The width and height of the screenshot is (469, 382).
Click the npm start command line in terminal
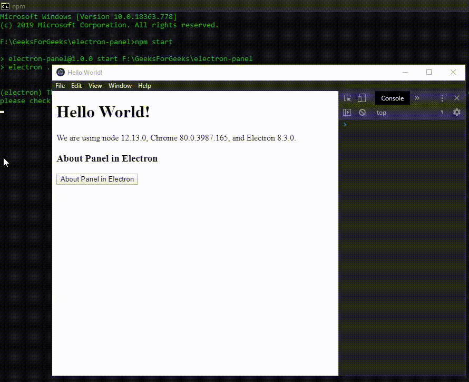click(86, 42)
